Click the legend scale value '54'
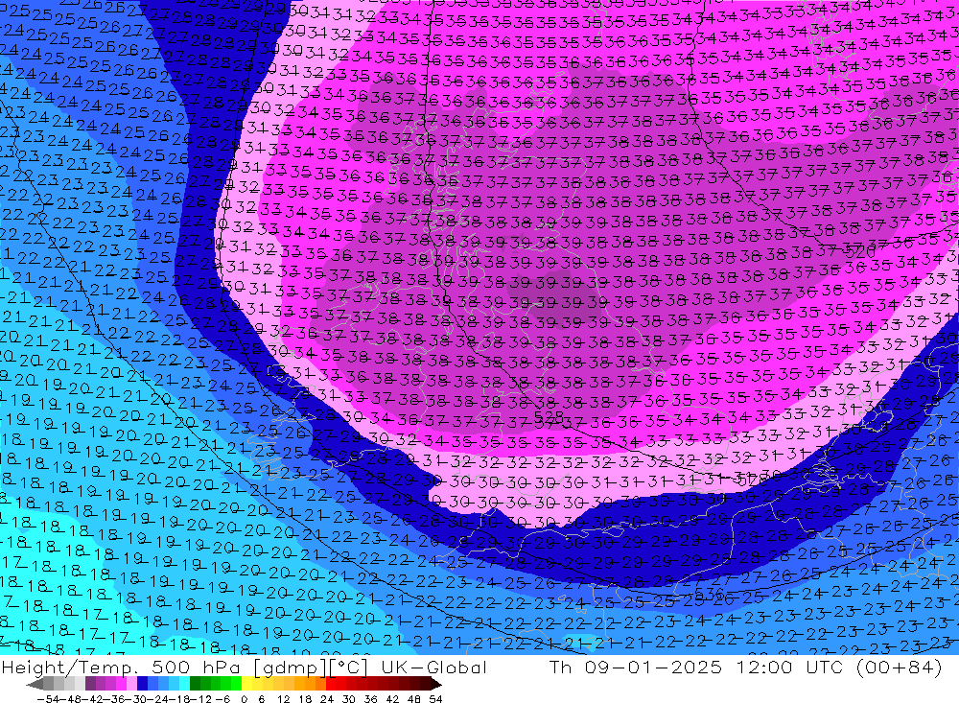The image size is (959, 703). pos(435,699)
